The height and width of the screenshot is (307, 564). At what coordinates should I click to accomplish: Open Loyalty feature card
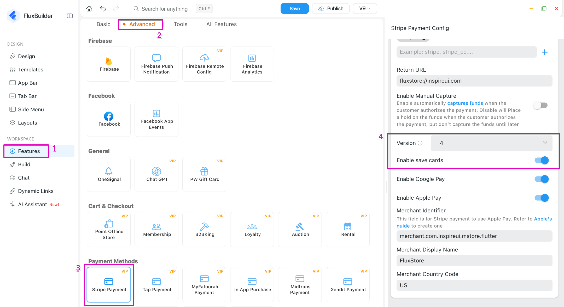click(x=252, y=229)
